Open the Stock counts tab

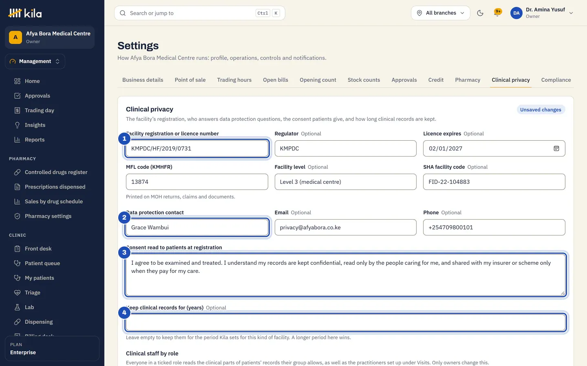(364, 80)
